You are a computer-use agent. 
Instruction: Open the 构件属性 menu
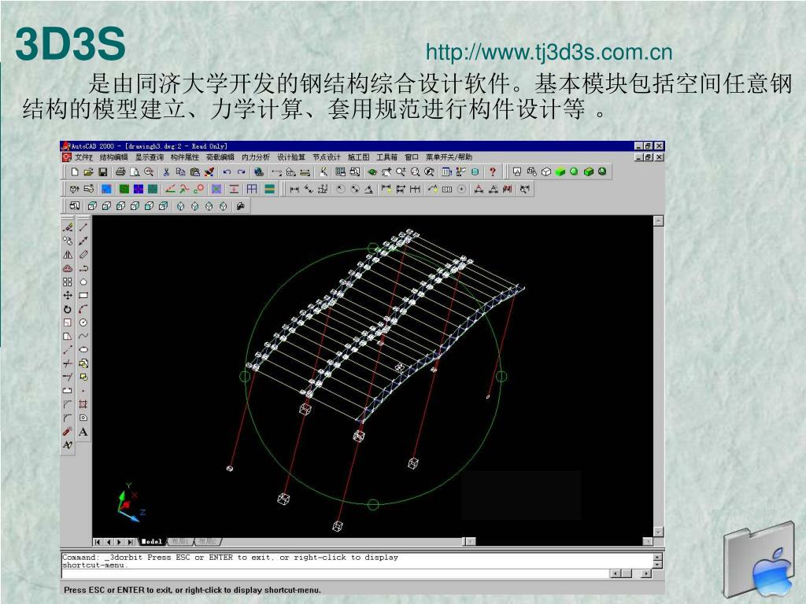[x=184, y=157]
